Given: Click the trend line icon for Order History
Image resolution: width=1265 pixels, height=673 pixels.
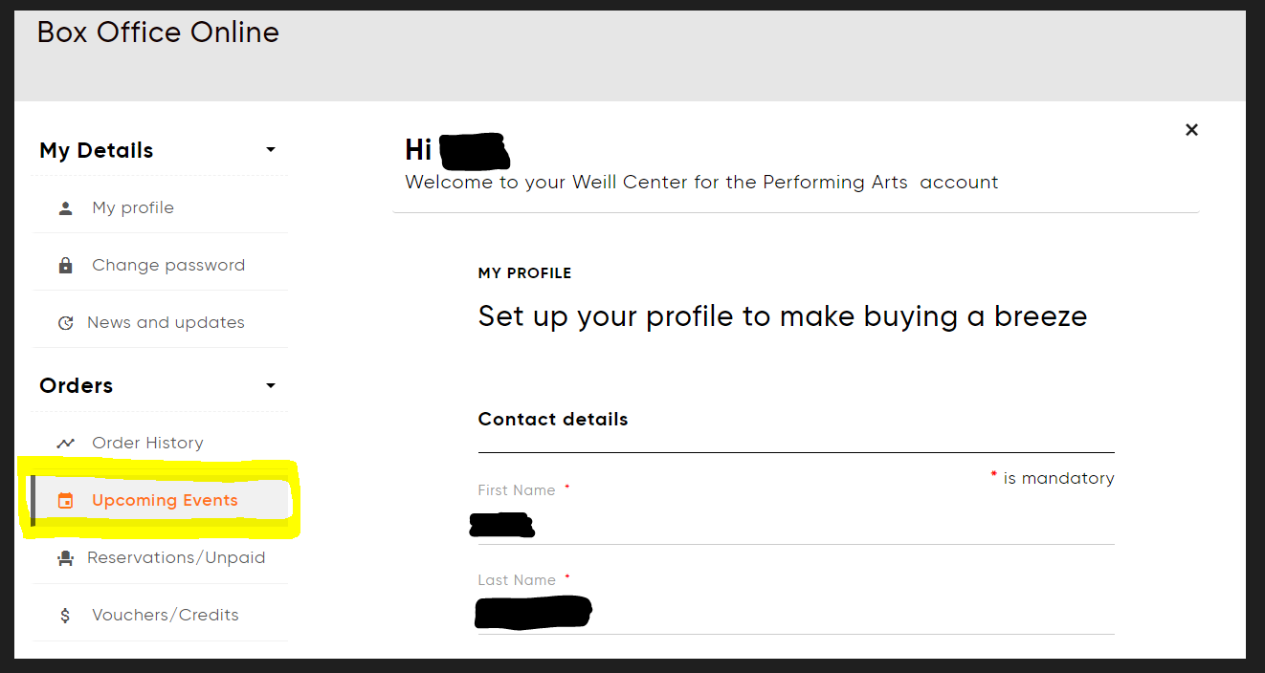Looking at the screenshot, I should point(65,444).
